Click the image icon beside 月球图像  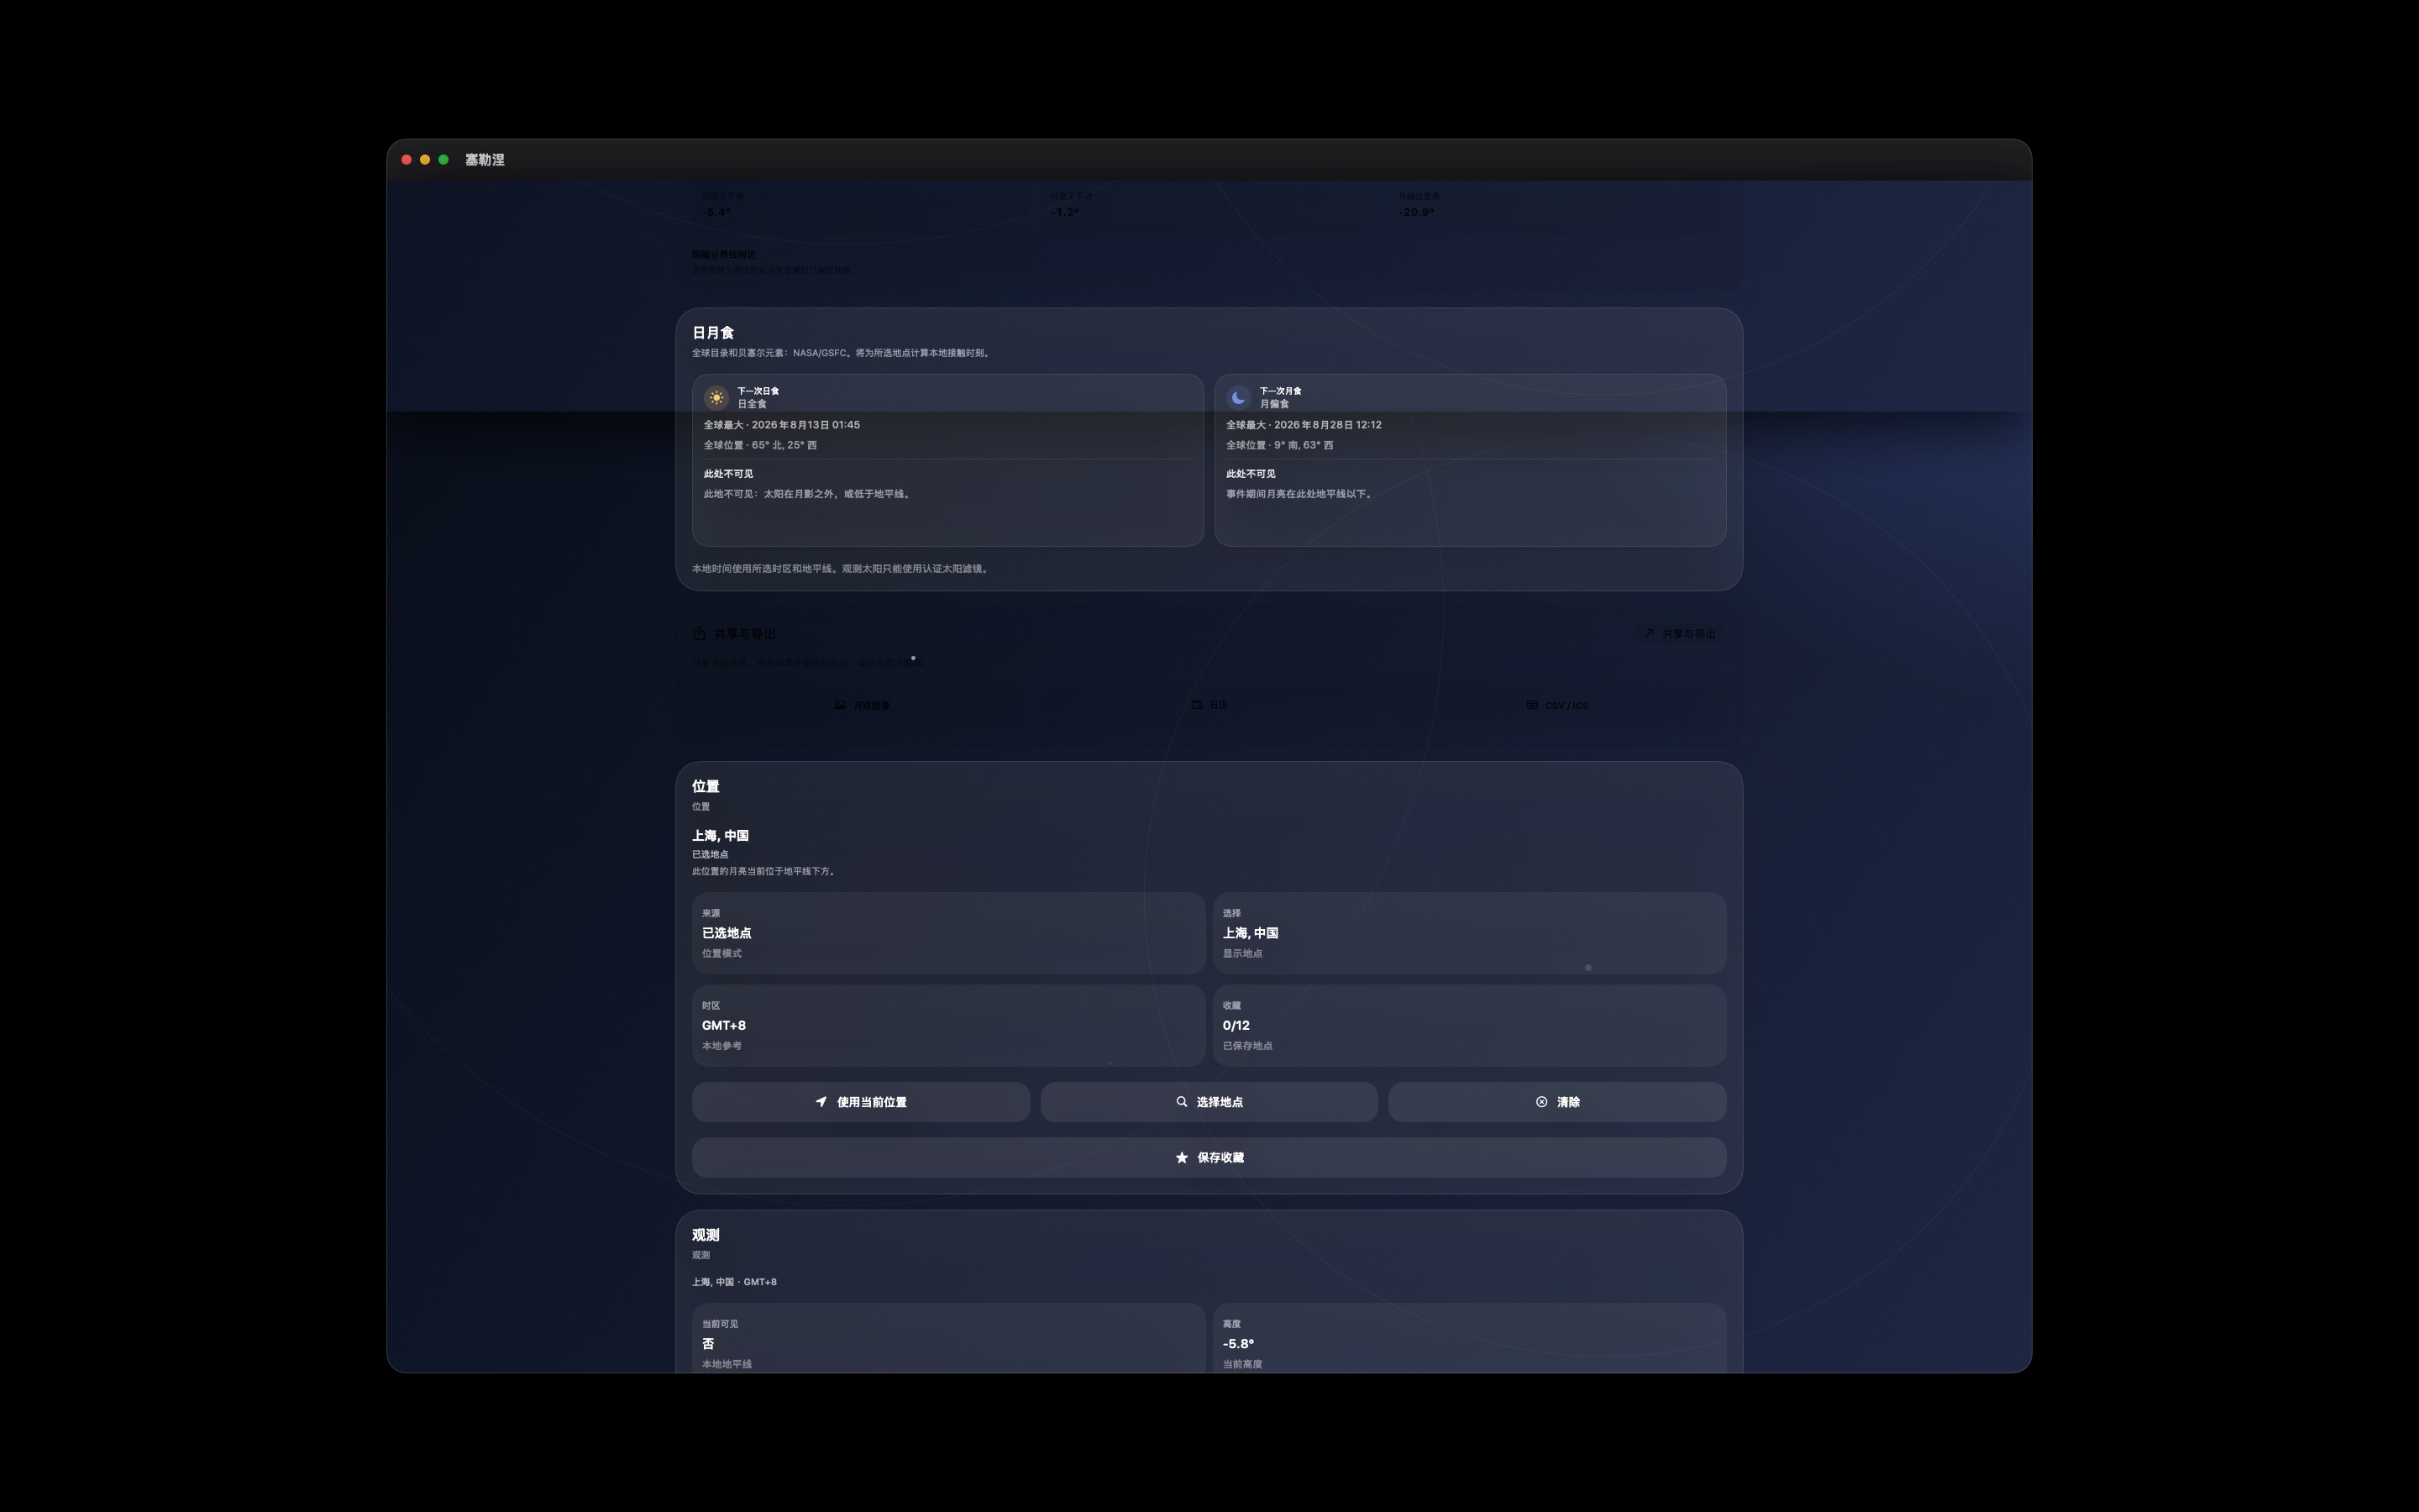[x=840, y=705]
